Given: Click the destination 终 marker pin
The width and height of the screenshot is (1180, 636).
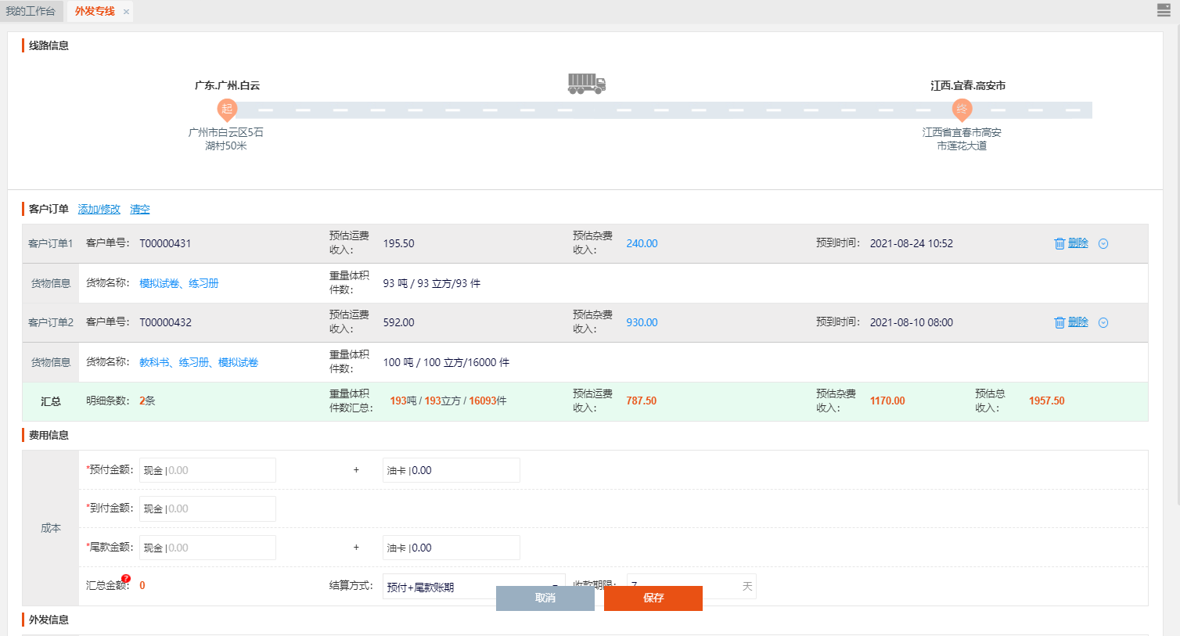Looking at the screenshot, I should 962,110.
